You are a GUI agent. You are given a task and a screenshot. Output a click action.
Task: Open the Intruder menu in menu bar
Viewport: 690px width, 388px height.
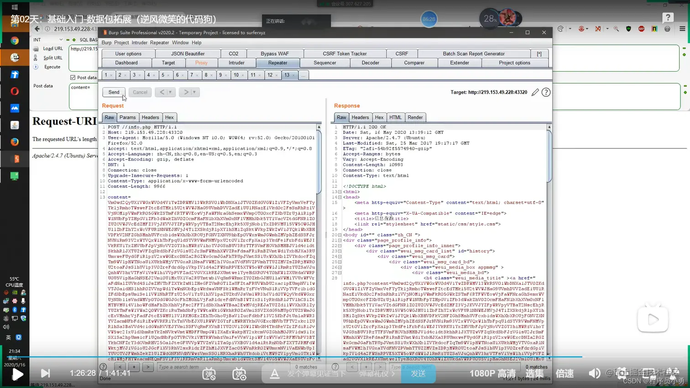click(x=139, y=42)
